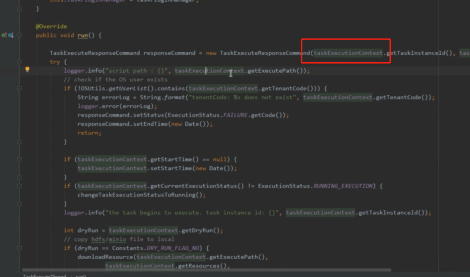This screenshot has height=277, width=470.
Task: Collapse the OSUtils user-check if block
Action: click(19, 87)
